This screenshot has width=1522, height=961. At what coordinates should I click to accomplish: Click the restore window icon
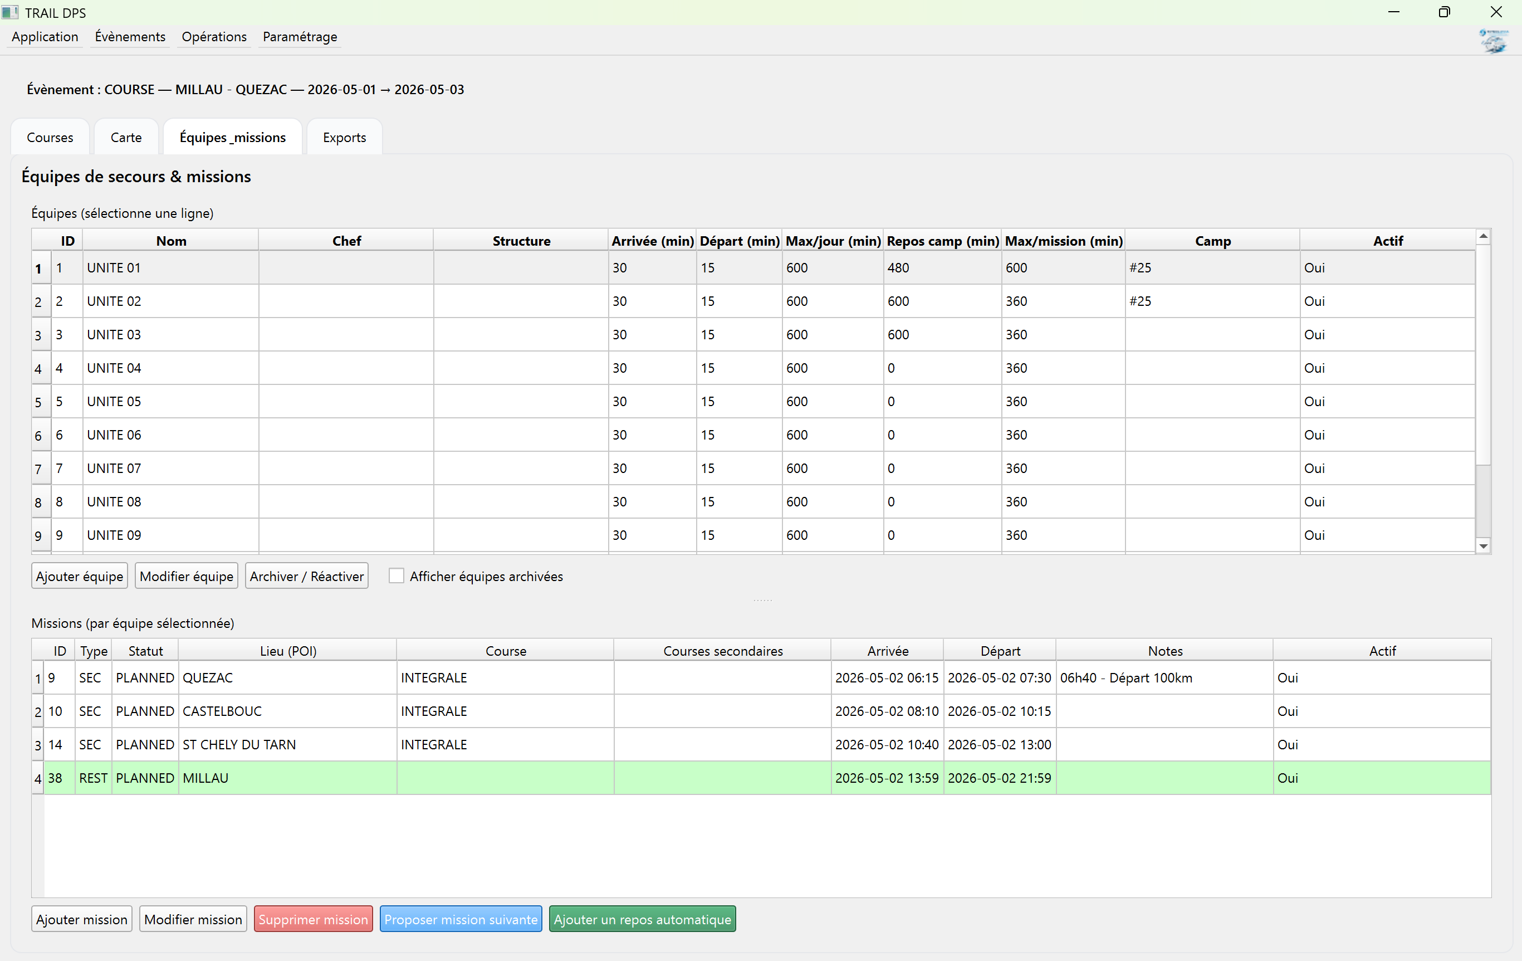(1444, 12)
